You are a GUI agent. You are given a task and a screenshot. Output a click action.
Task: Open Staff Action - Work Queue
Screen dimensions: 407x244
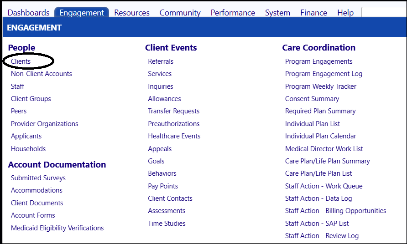[324, 186]
